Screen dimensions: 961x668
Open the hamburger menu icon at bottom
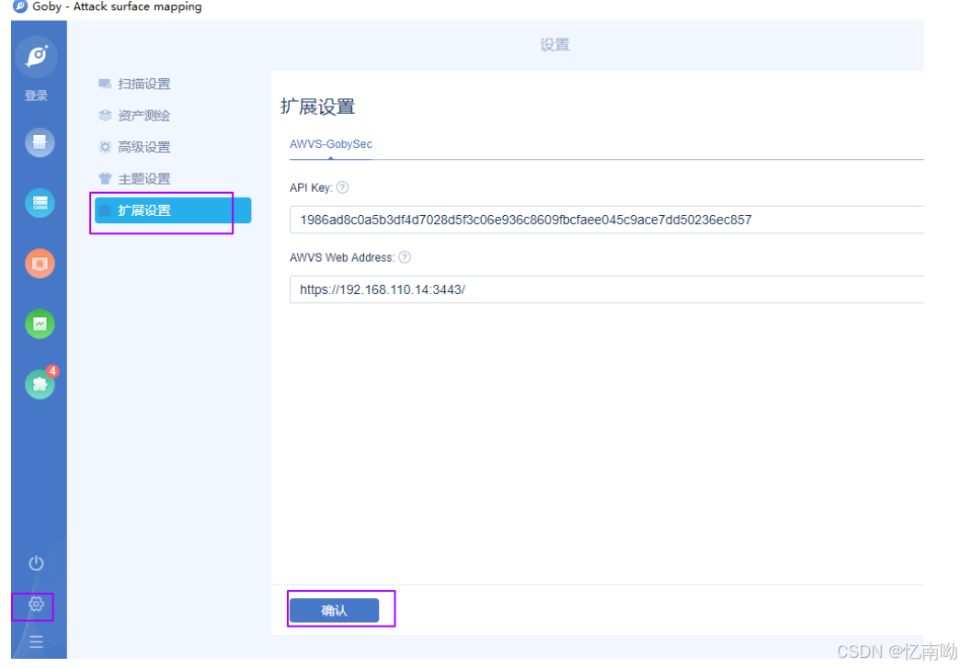(36, 641)
